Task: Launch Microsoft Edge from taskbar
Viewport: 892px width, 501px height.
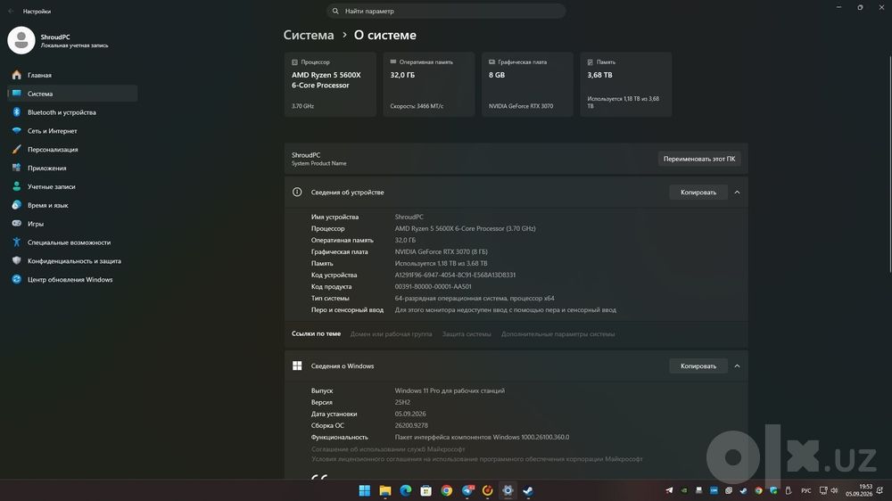Action: (x=406, y=491)
